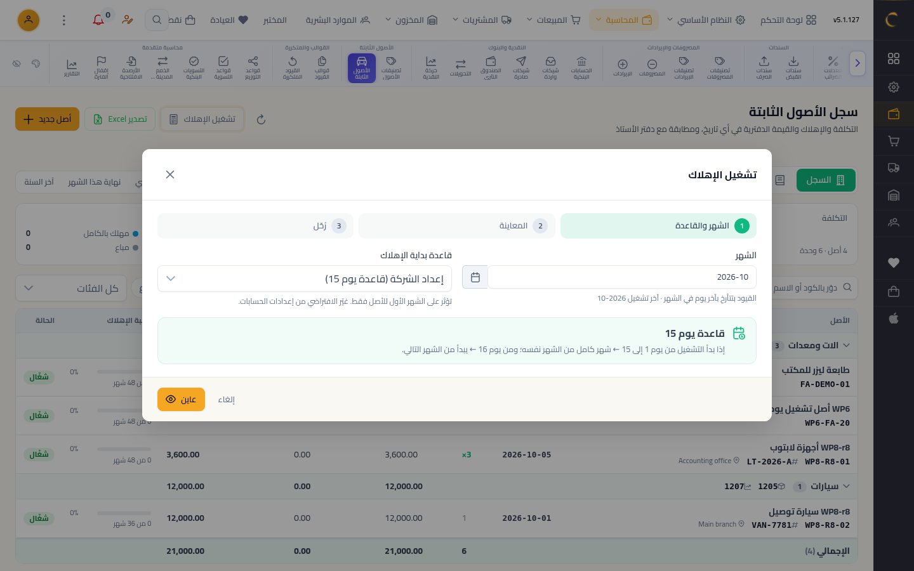Click the top search magnifier icon
This screenshot has width=914, height=571.
(157, 20)
